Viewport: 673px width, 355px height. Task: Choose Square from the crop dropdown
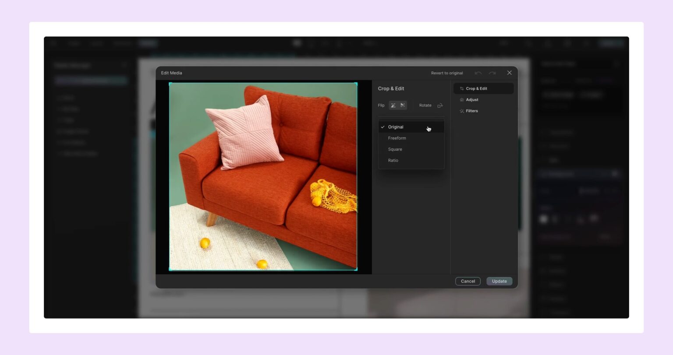click(395, 149)
